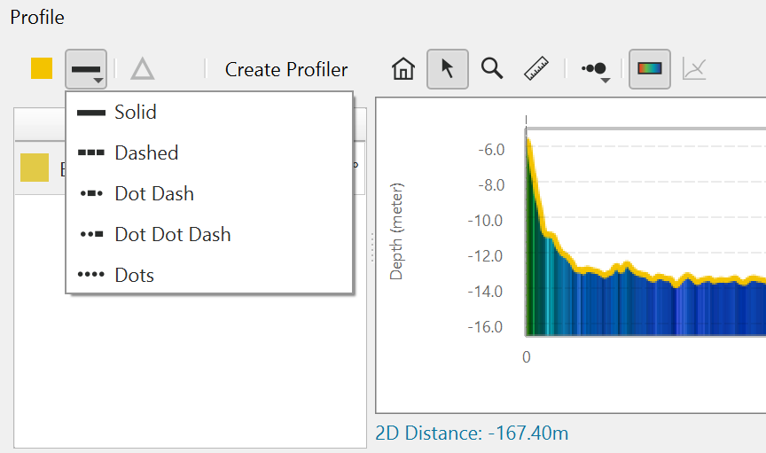
Task: Click the yellow profile swatch in list
Action: 35,168
